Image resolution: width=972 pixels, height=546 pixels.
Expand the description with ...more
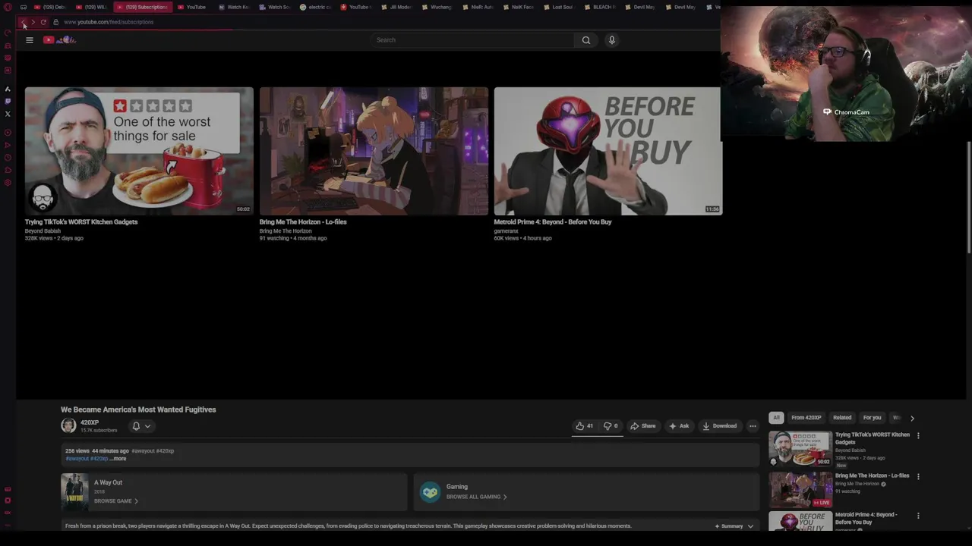click(x=118, y=459)
